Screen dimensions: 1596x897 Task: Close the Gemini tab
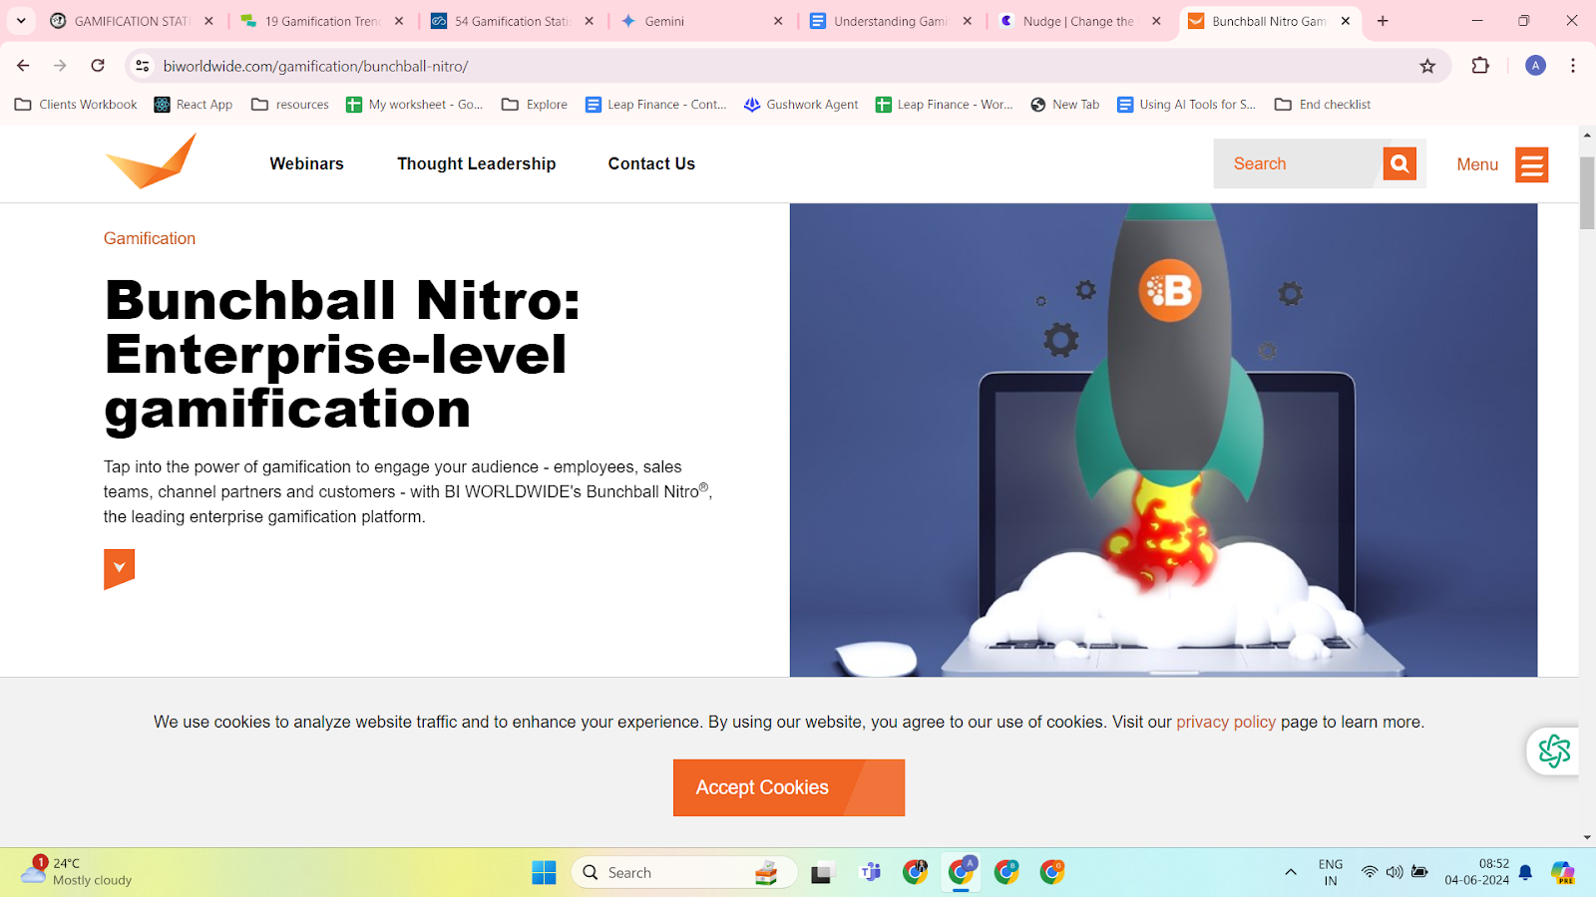pyautogui.click(x=778, y=21)
